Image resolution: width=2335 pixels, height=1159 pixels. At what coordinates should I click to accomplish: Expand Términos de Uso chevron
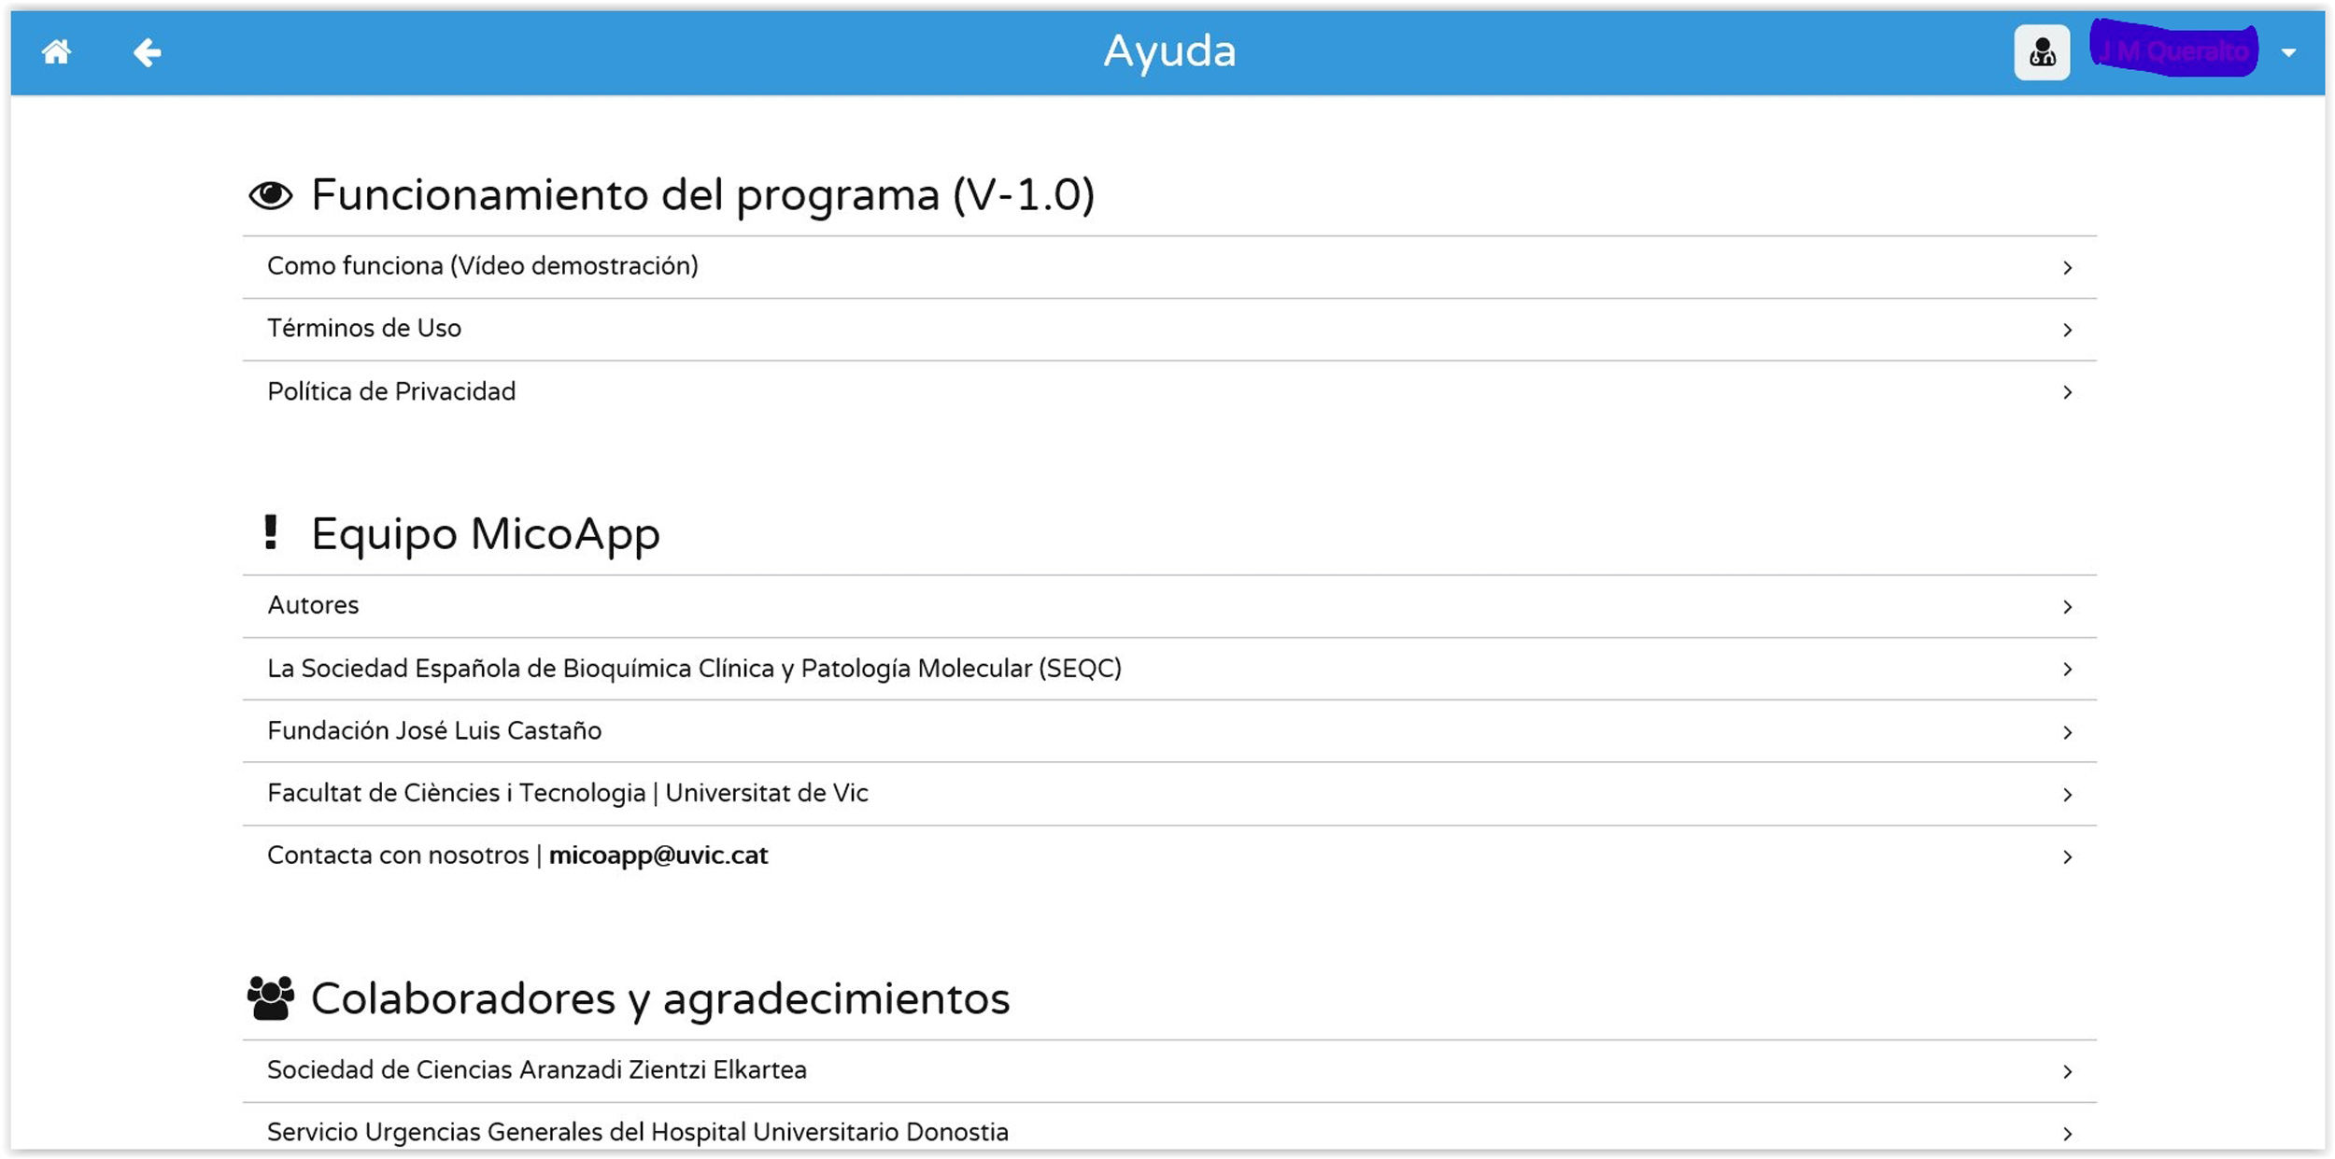2067,330
